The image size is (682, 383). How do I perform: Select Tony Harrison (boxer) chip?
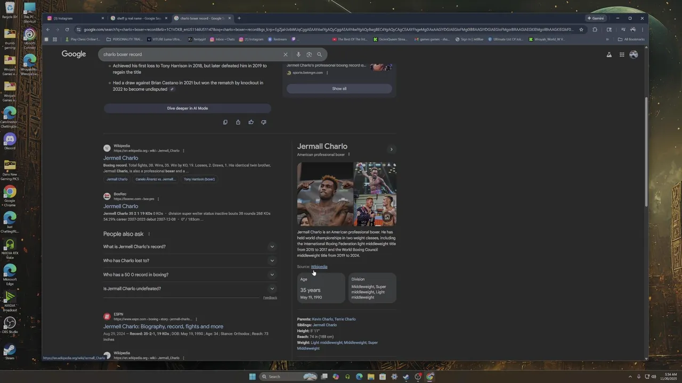coord(199,179)
